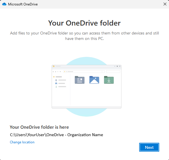Click the illustration's search box

click(x=113, y=72)
